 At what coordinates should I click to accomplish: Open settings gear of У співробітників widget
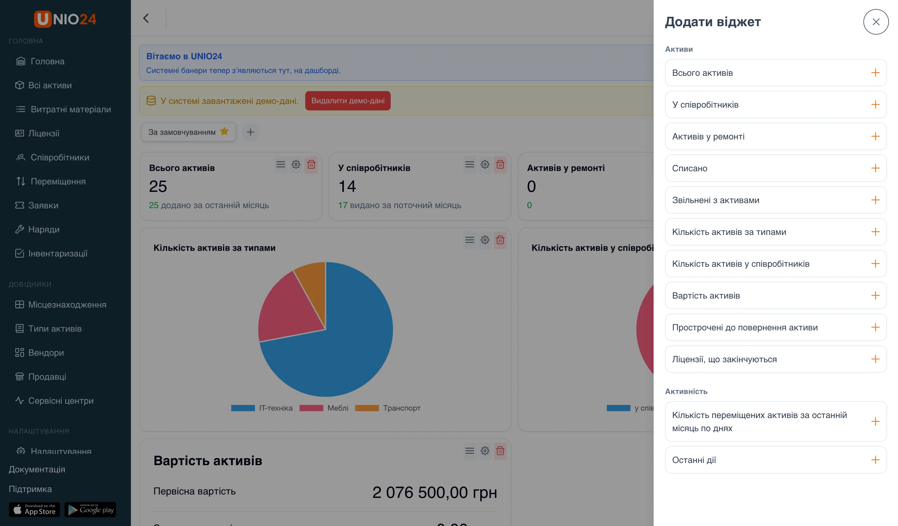point(485,164)
